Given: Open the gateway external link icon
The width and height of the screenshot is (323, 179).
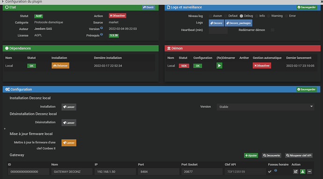Looking at the screenshot, I should point(295,172).
